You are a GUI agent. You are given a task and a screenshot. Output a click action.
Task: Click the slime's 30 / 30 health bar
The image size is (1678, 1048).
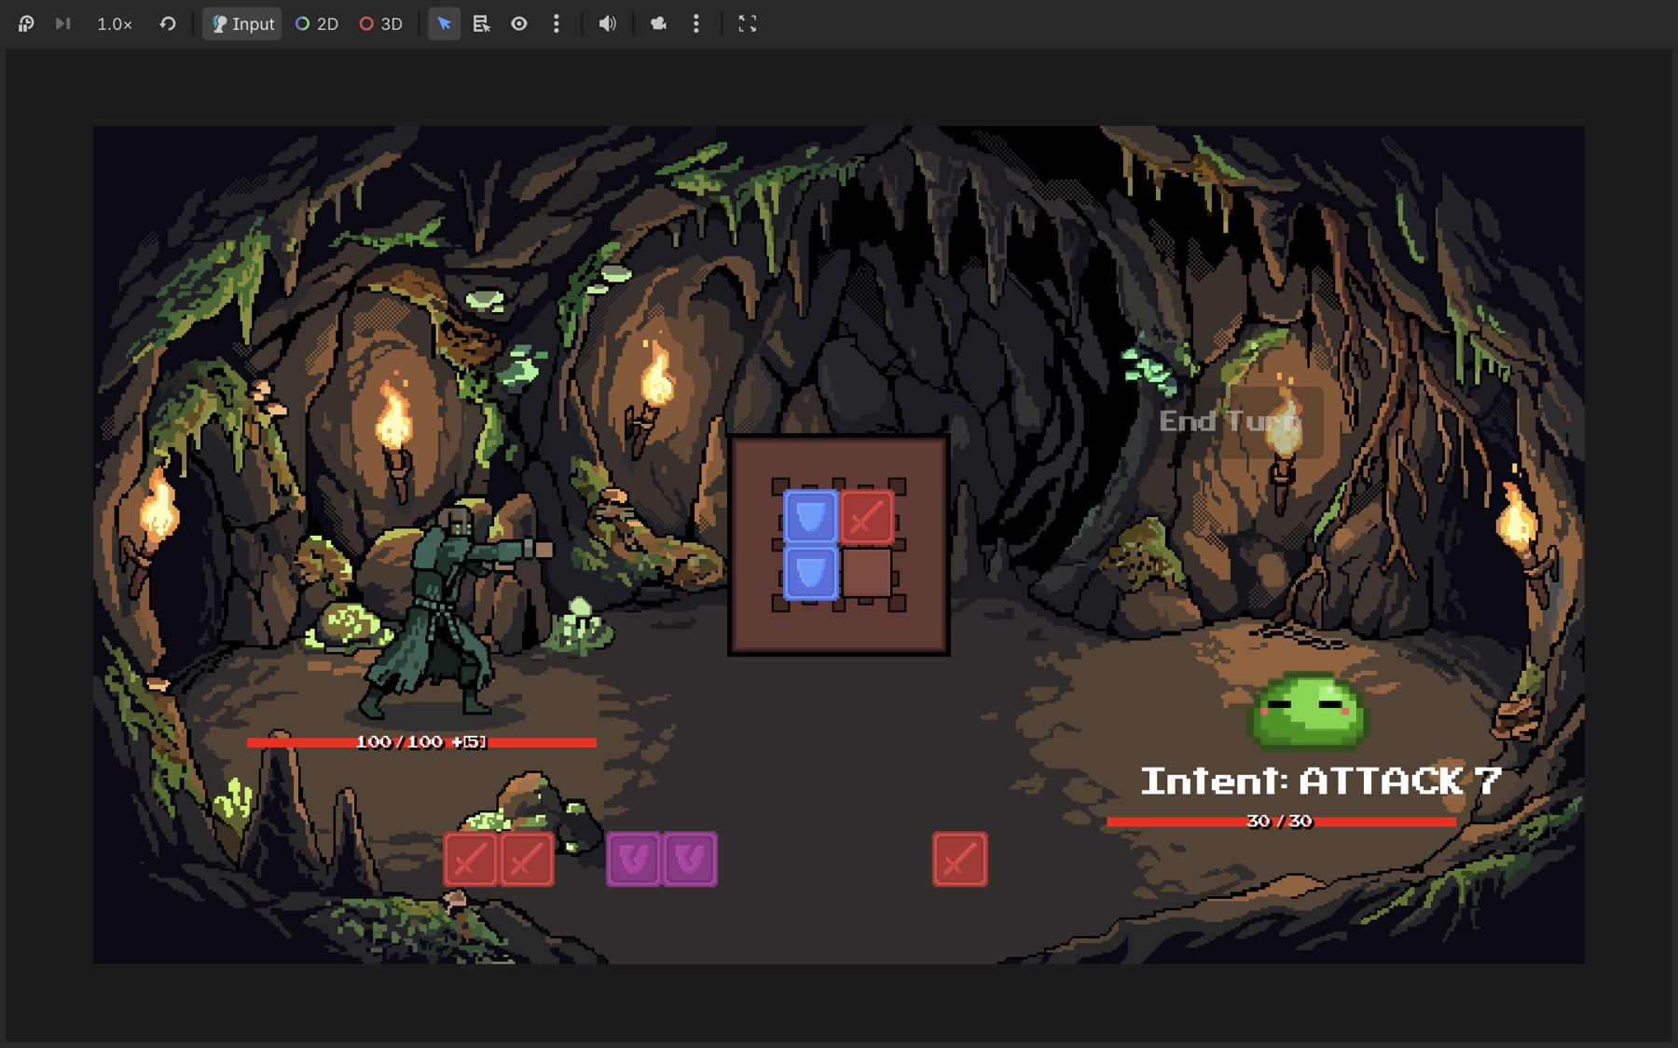tap(1281, 822)
